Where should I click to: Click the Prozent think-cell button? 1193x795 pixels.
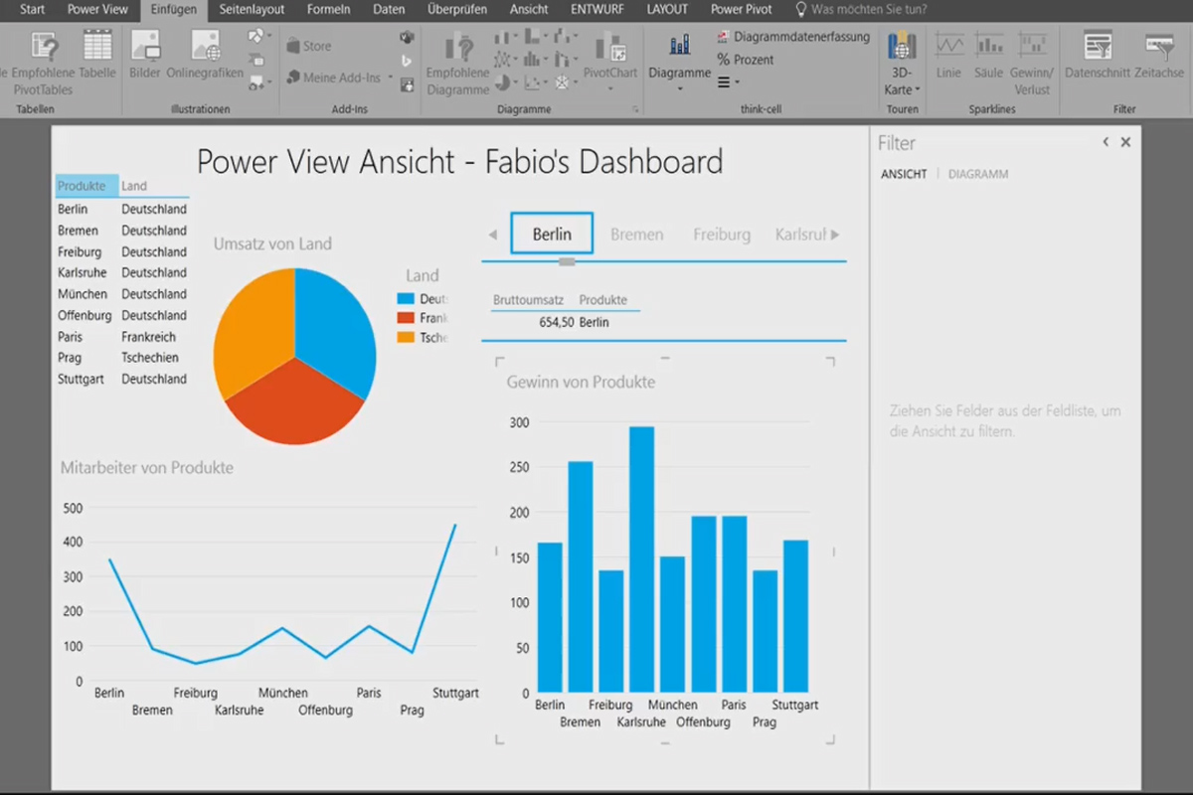tap(746, 60)
